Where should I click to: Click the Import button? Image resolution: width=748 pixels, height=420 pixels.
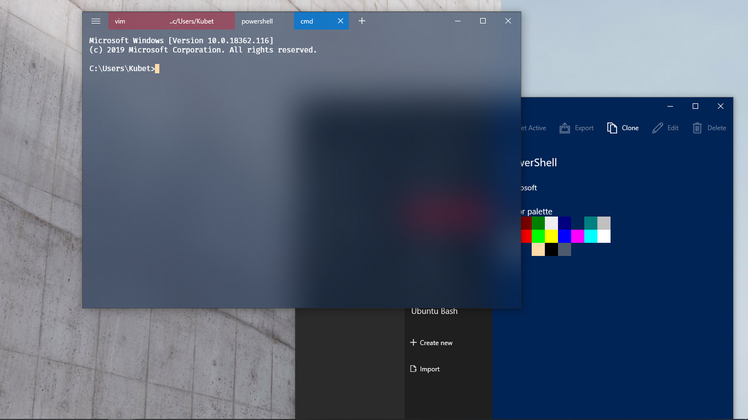[x=430, y=369]
